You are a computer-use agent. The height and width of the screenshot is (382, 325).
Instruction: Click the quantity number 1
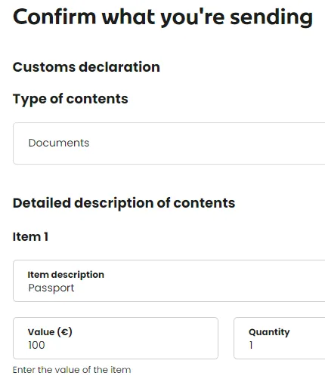251,345
